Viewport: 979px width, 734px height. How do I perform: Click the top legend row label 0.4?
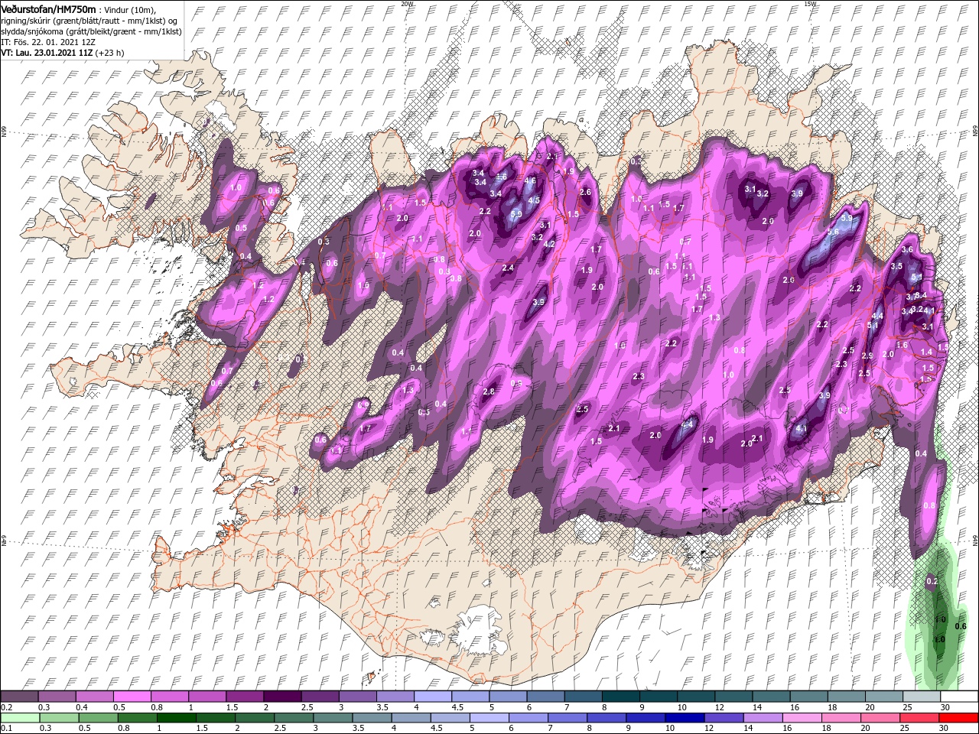click(81, 707)
